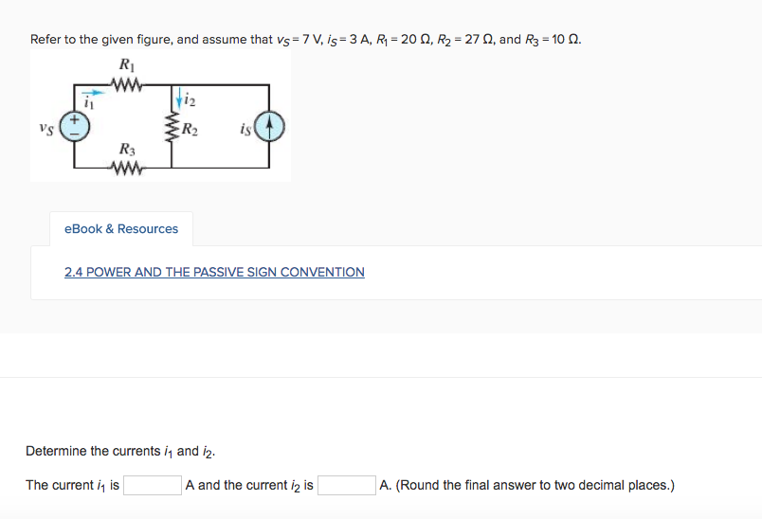Click the rounding instruction note
Screen dimensions: 762x519
tap(527, 486)
